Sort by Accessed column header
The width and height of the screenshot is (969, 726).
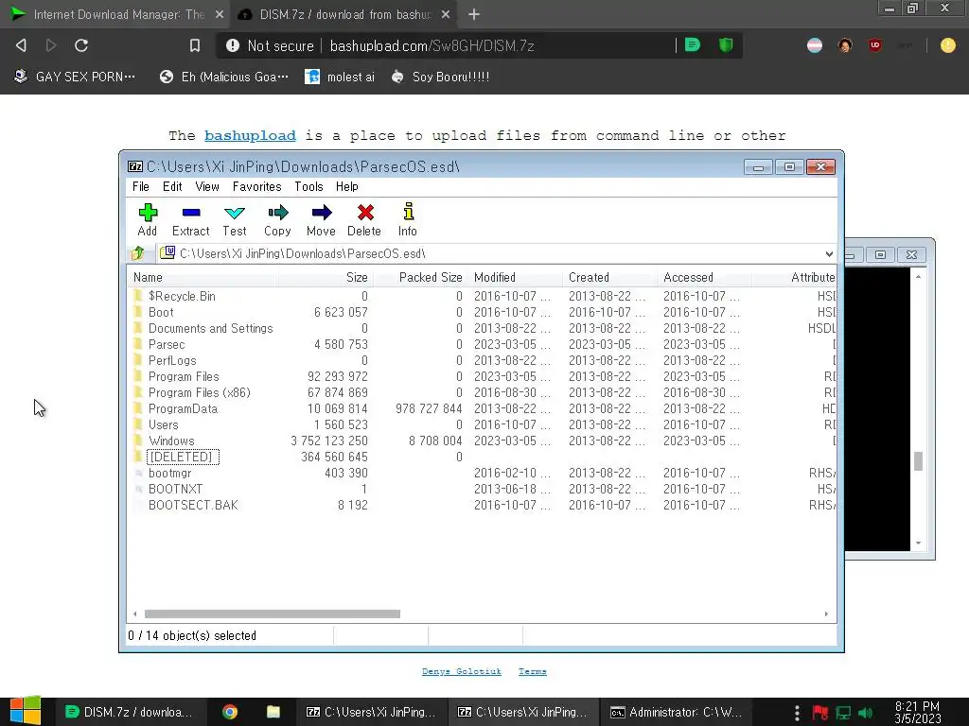704,277
